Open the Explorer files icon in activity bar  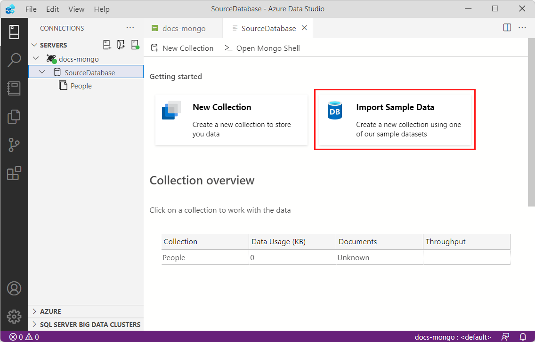pyautogui.click(x=14, y=117)
